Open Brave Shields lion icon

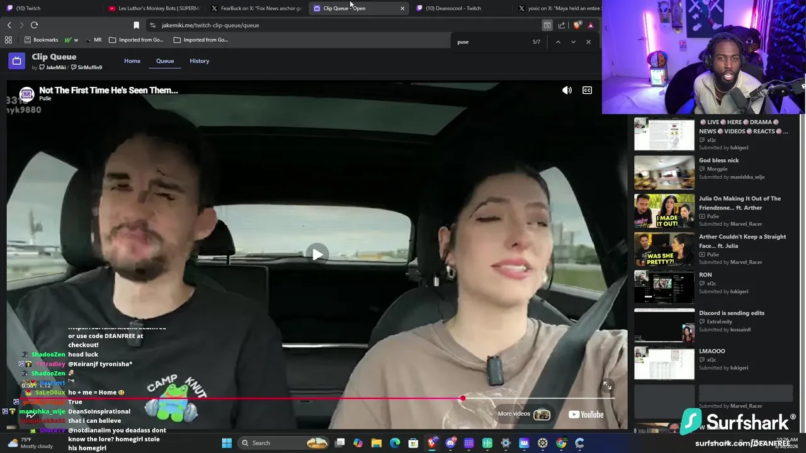click(x=577, y=25)
